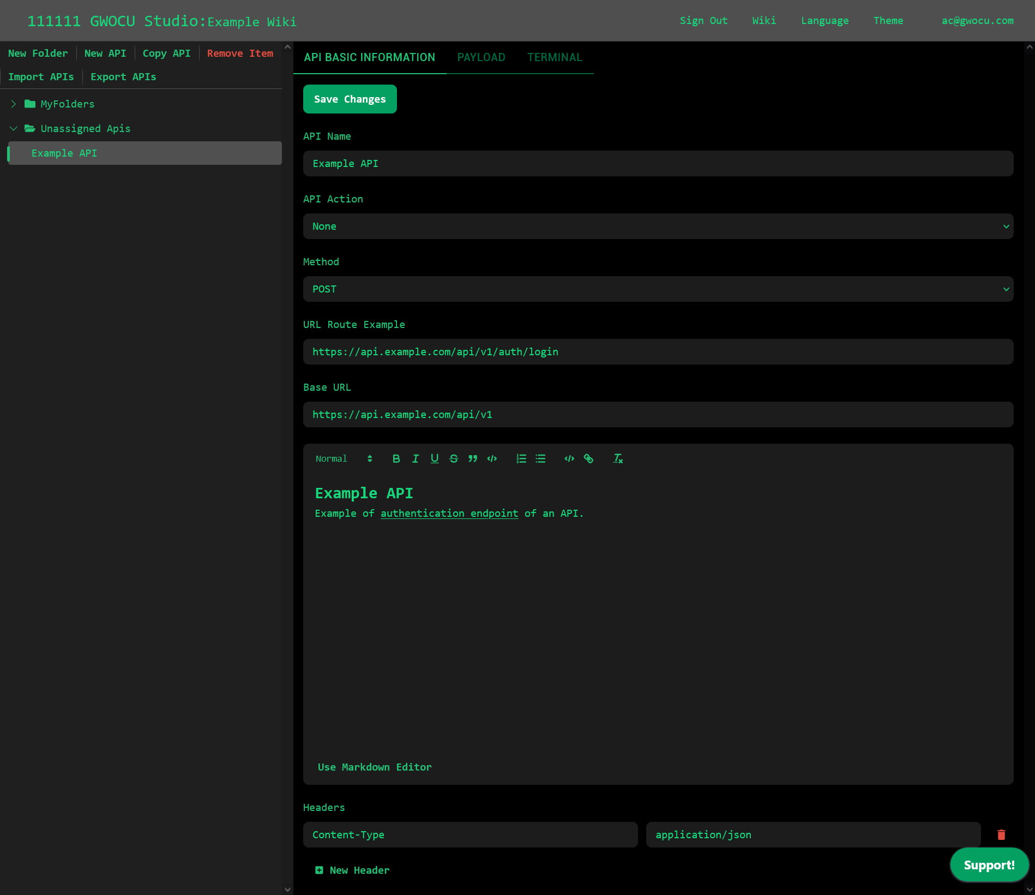Toggle strikethrough formatting in the editor
This screenshot has height=895, width=1035.
[x=454, y=458]
